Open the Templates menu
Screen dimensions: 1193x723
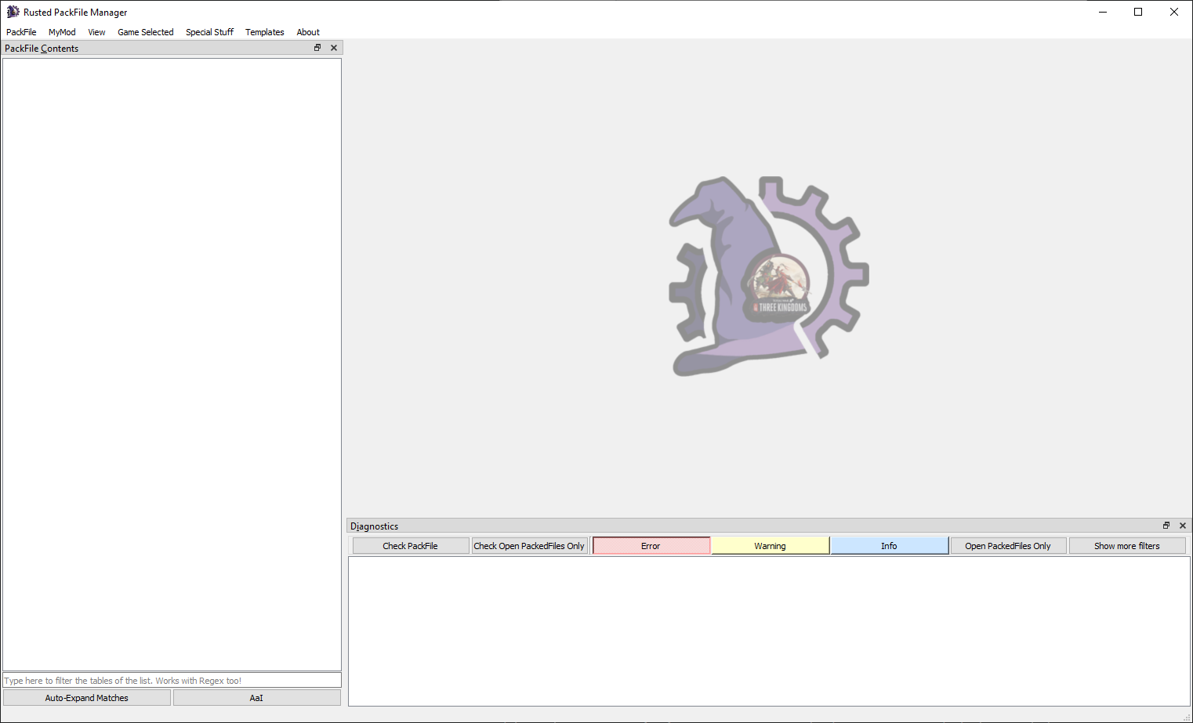(x=265, y=32)
